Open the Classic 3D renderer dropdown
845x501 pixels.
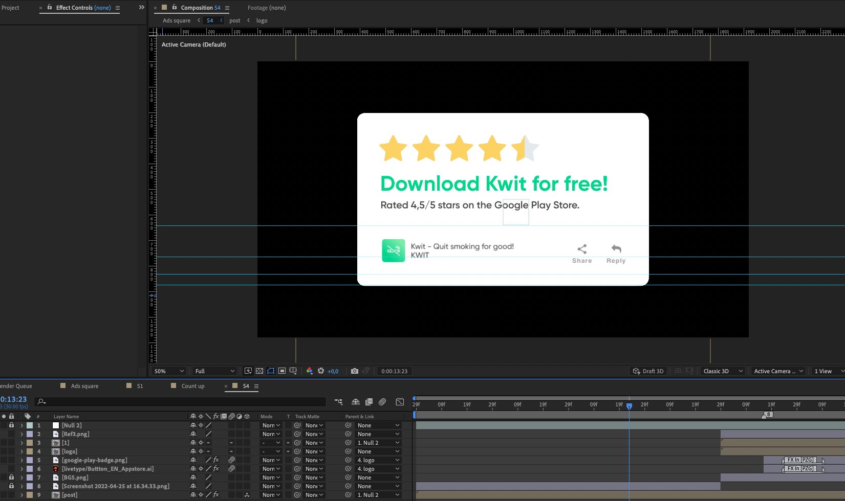pyautogui.click(x=722, y=371)
